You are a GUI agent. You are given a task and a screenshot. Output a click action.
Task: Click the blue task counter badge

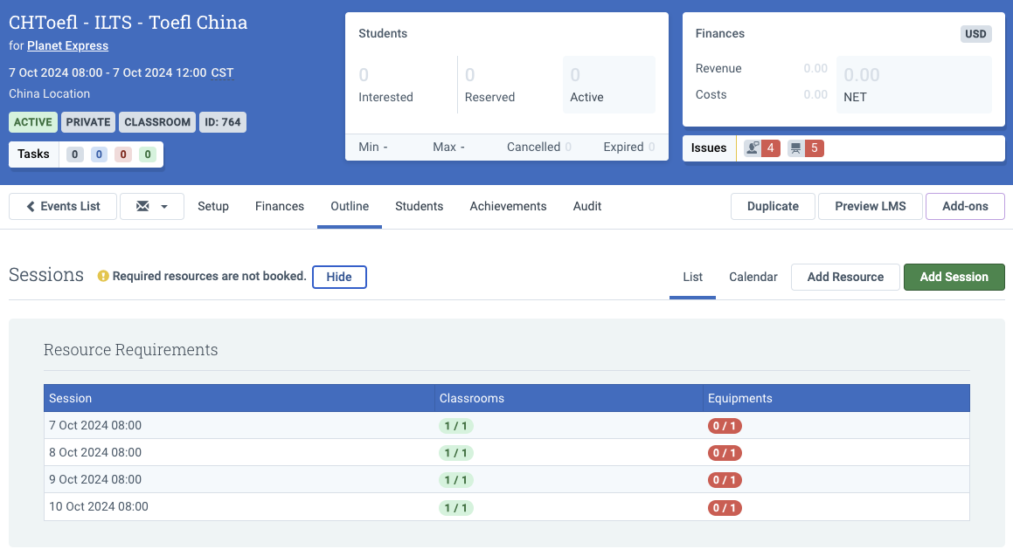(99, 154)
